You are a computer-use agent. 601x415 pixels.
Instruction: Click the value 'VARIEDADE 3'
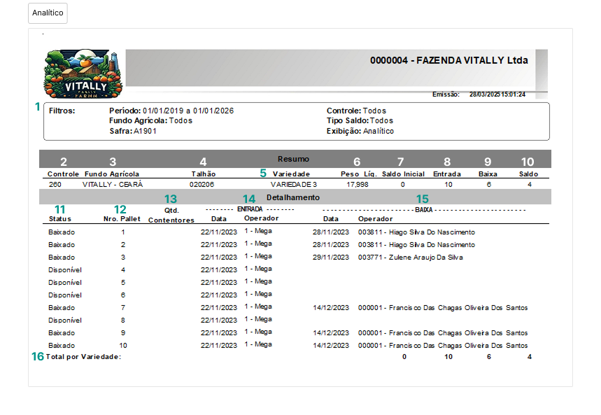(x=294, y=185)
